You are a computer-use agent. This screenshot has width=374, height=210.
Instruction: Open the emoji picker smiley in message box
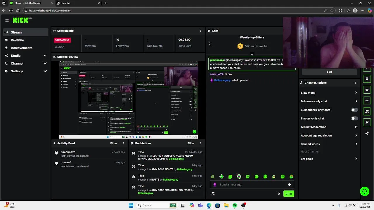[290, 184]
